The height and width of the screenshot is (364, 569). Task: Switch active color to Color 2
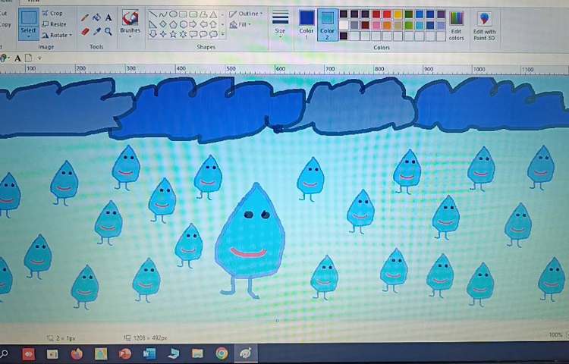coord(327,22)
